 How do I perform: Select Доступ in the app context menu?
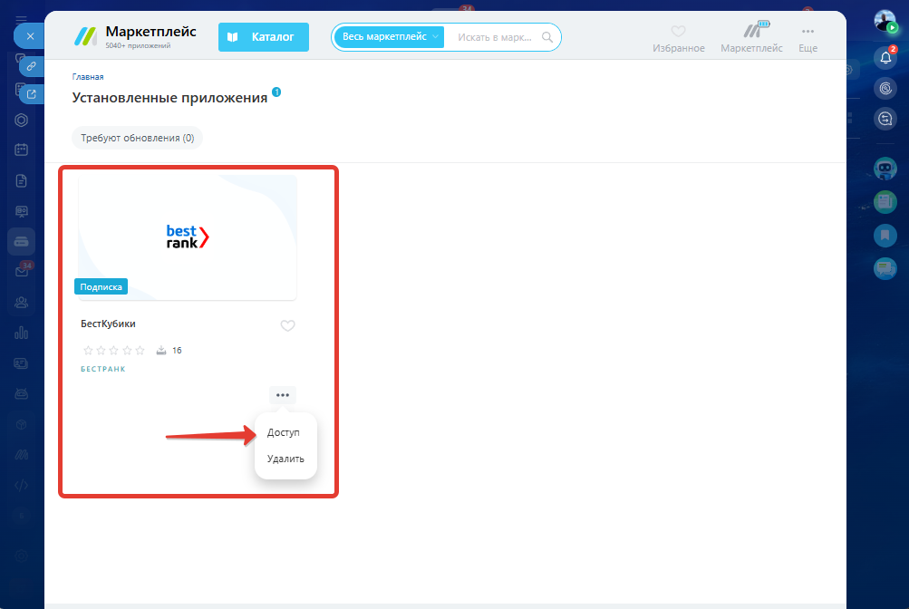(284, 433)
